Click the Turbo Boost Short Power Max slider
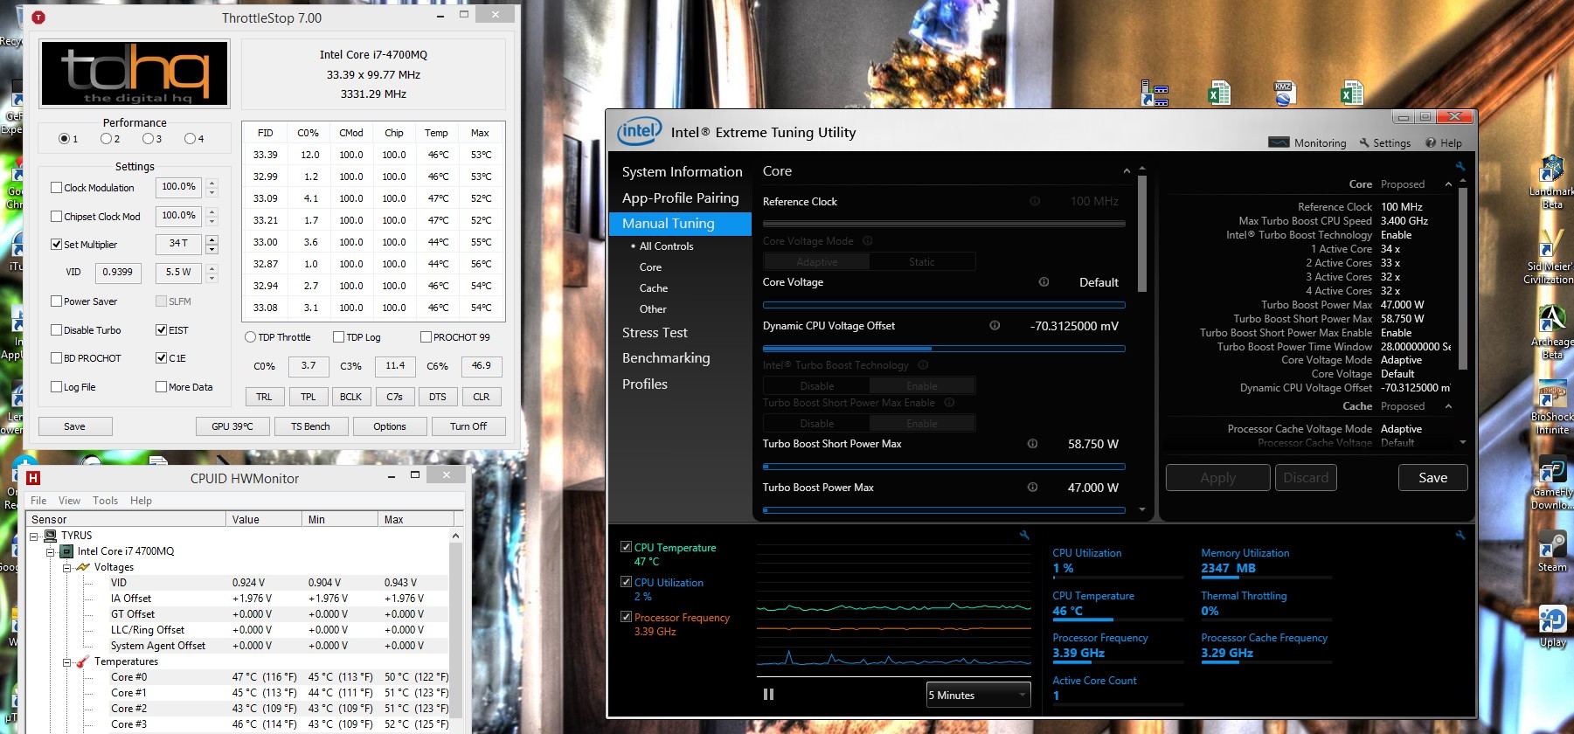 [944, 467]
